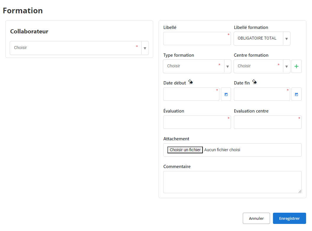Viewport: 312px width, 231px height.
Task: Click the OBLIGATOIRE TOTAL combo box value
Action: 257,38
